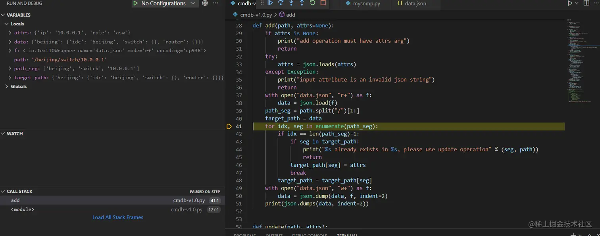Click the Step Into debug icon
This screenshot has height=236, width=600.
(291, 3)
